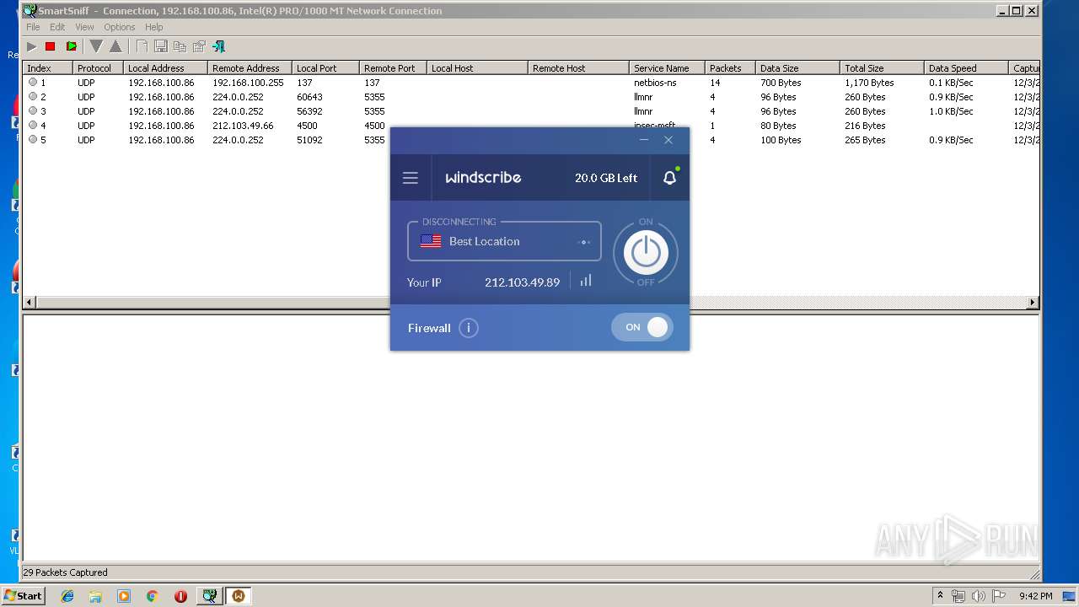Screen dimensions: 1079x607
Task: Sort by the Remote Port column header
Action: (x=393, y=68)
